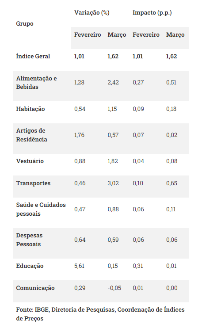Click the Fonte: IBGE source note
198x328 pixels.
(x=100, y=314)
